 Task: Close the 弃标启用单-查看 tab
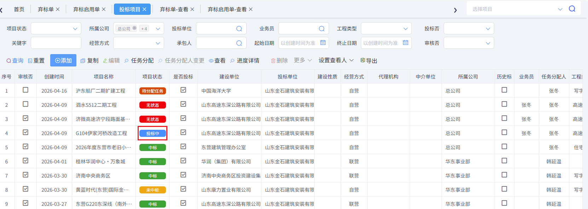pos(250,9)
